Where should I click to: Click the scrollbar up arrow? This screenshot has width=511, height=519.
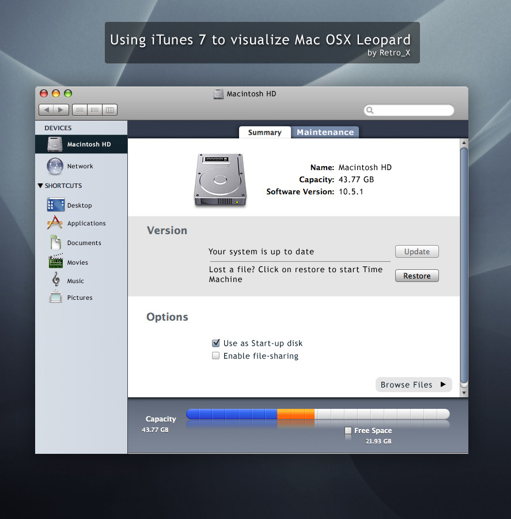click(464, 143)
